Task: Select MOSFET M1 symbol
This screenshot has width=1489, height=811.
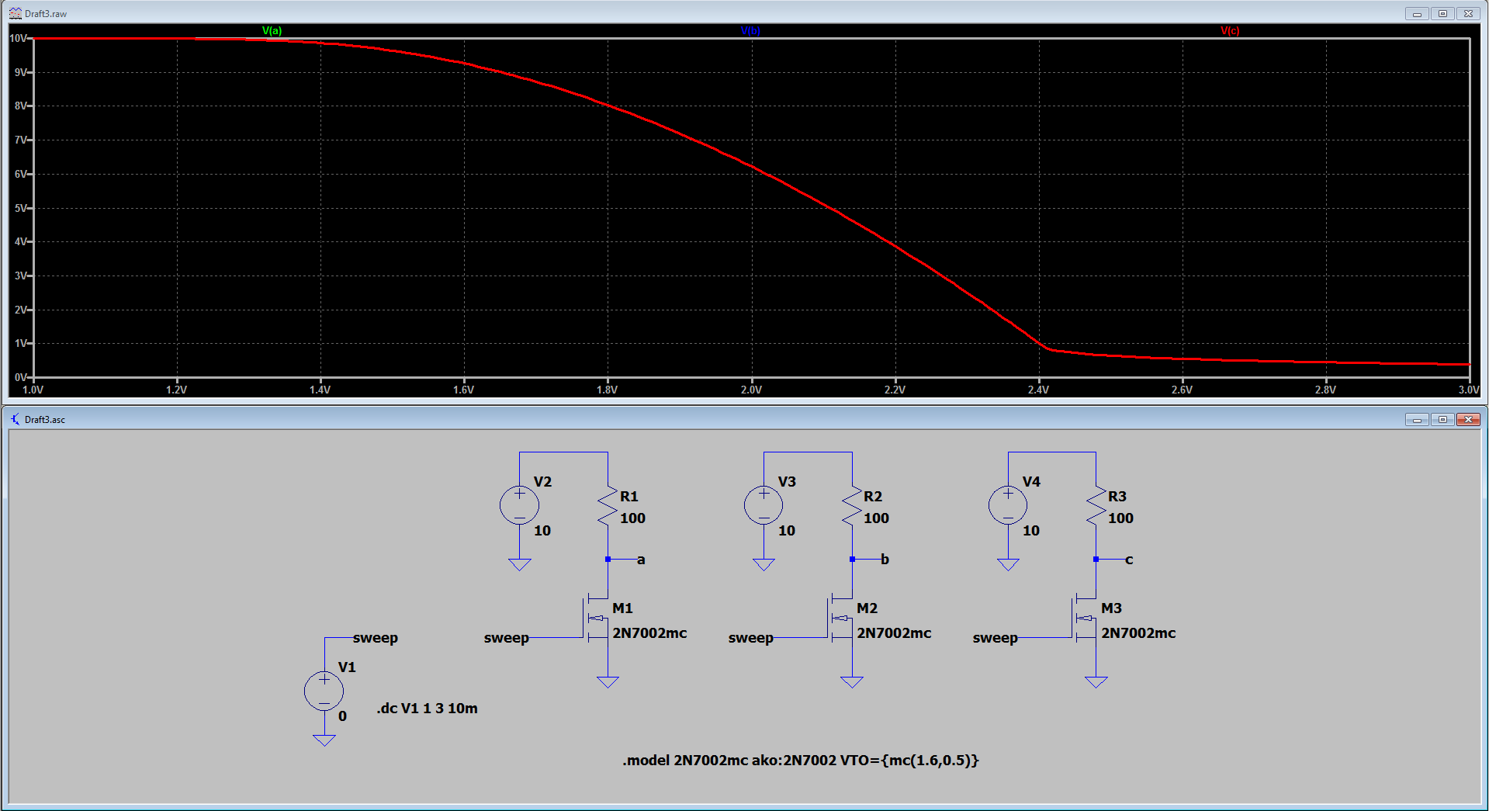Action: [x=596, y=619]
